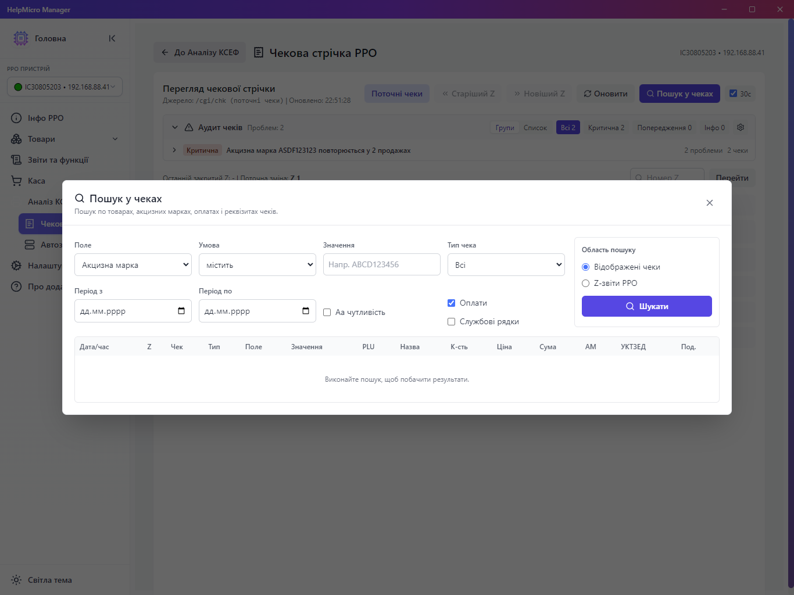Click the Значення column header in results
This screenshot has width=794, height=595.
click(x=307, y=347)
